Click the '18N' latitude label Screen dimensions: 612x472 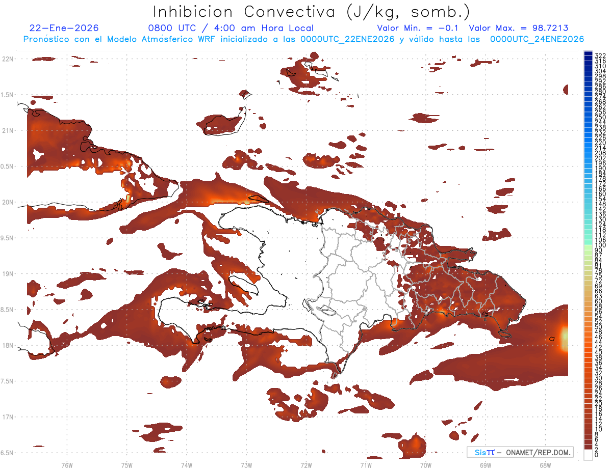coord(9,345)
